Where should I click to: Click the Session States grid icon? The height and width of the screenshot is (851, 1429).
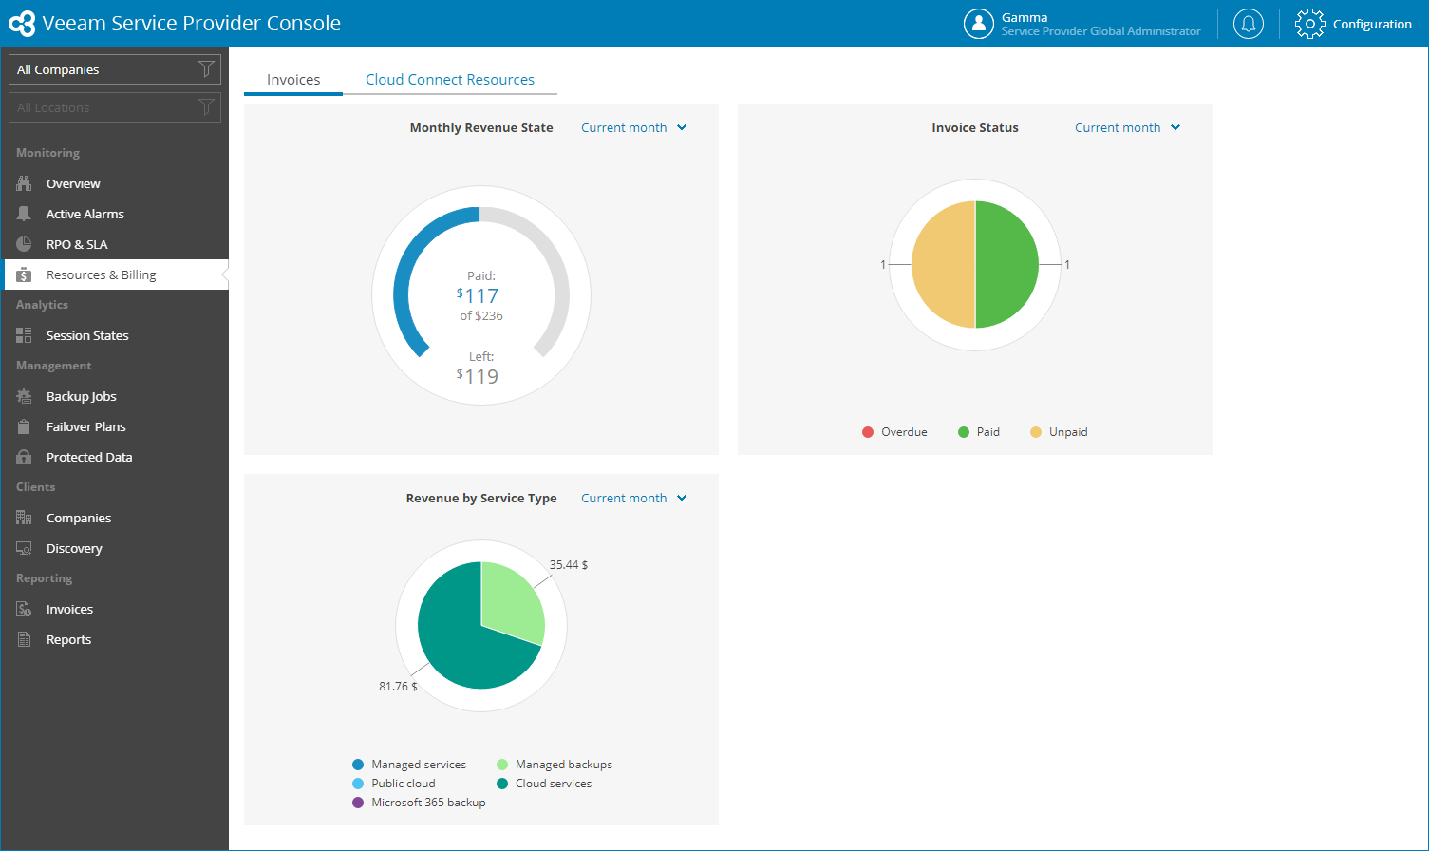[24, 335]
